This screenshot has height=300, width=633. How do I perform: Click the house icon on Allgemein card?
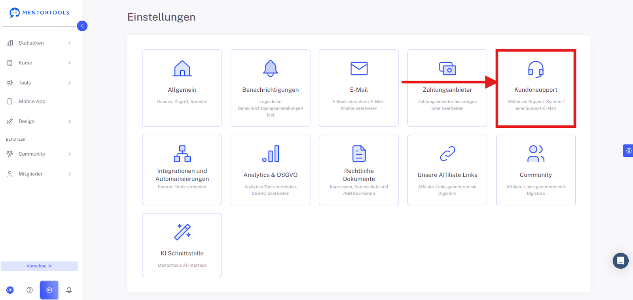click(182, 68)
